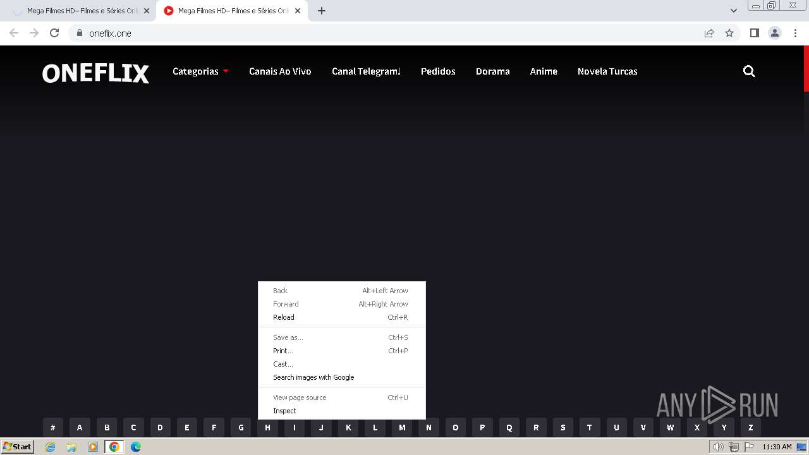
Task: Choose Print... in the context menu
Action: tap(342, 351)
